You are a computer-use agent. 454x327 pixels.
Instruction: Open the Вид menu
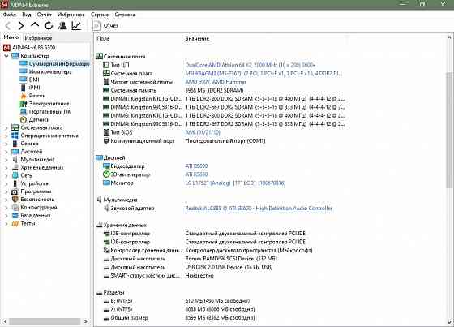coord(26,15)
